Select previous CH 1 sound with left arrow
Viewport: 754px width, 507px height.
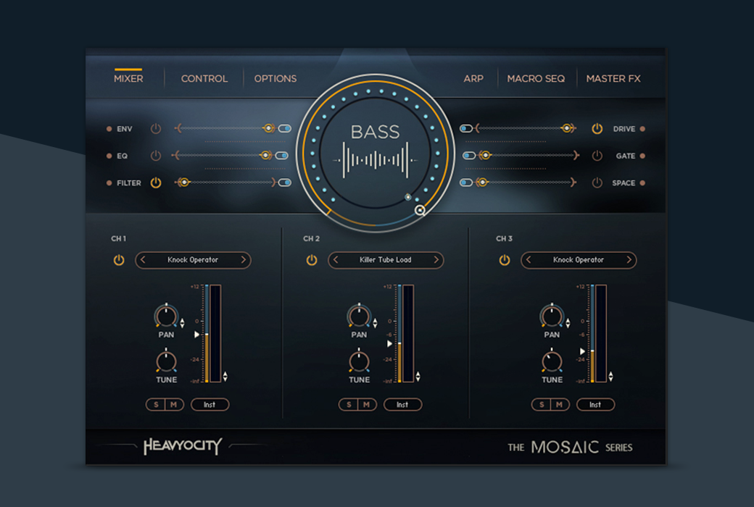click(x=143, y=260)
